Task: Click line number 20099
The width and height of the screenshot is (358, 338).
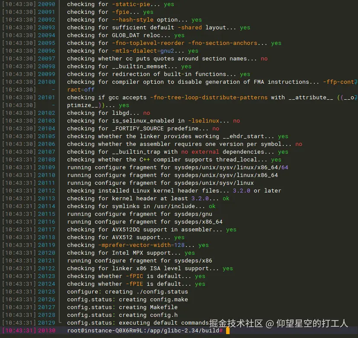Action: coord(46,74)
